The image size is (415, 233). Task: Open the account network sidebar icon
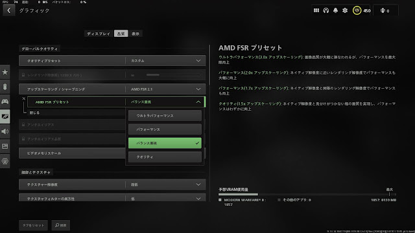pos(5,161)
